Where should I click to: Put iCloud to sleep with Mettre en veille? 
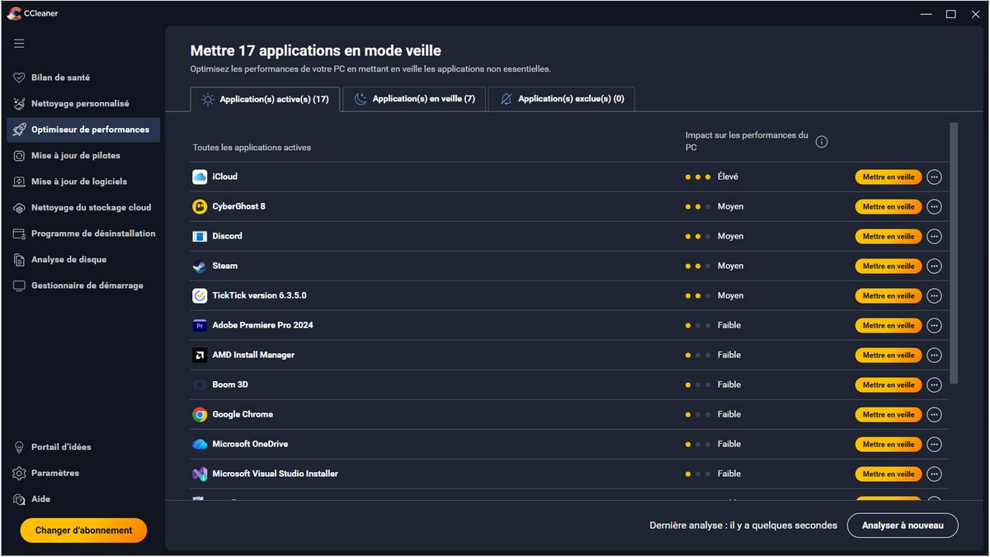888,177
